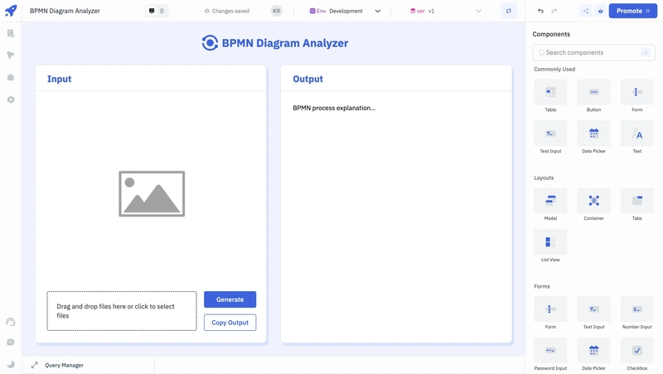Click the refresh icon beside the version selector
Screen dimensions: 663x374
click(x=509, y=11)
